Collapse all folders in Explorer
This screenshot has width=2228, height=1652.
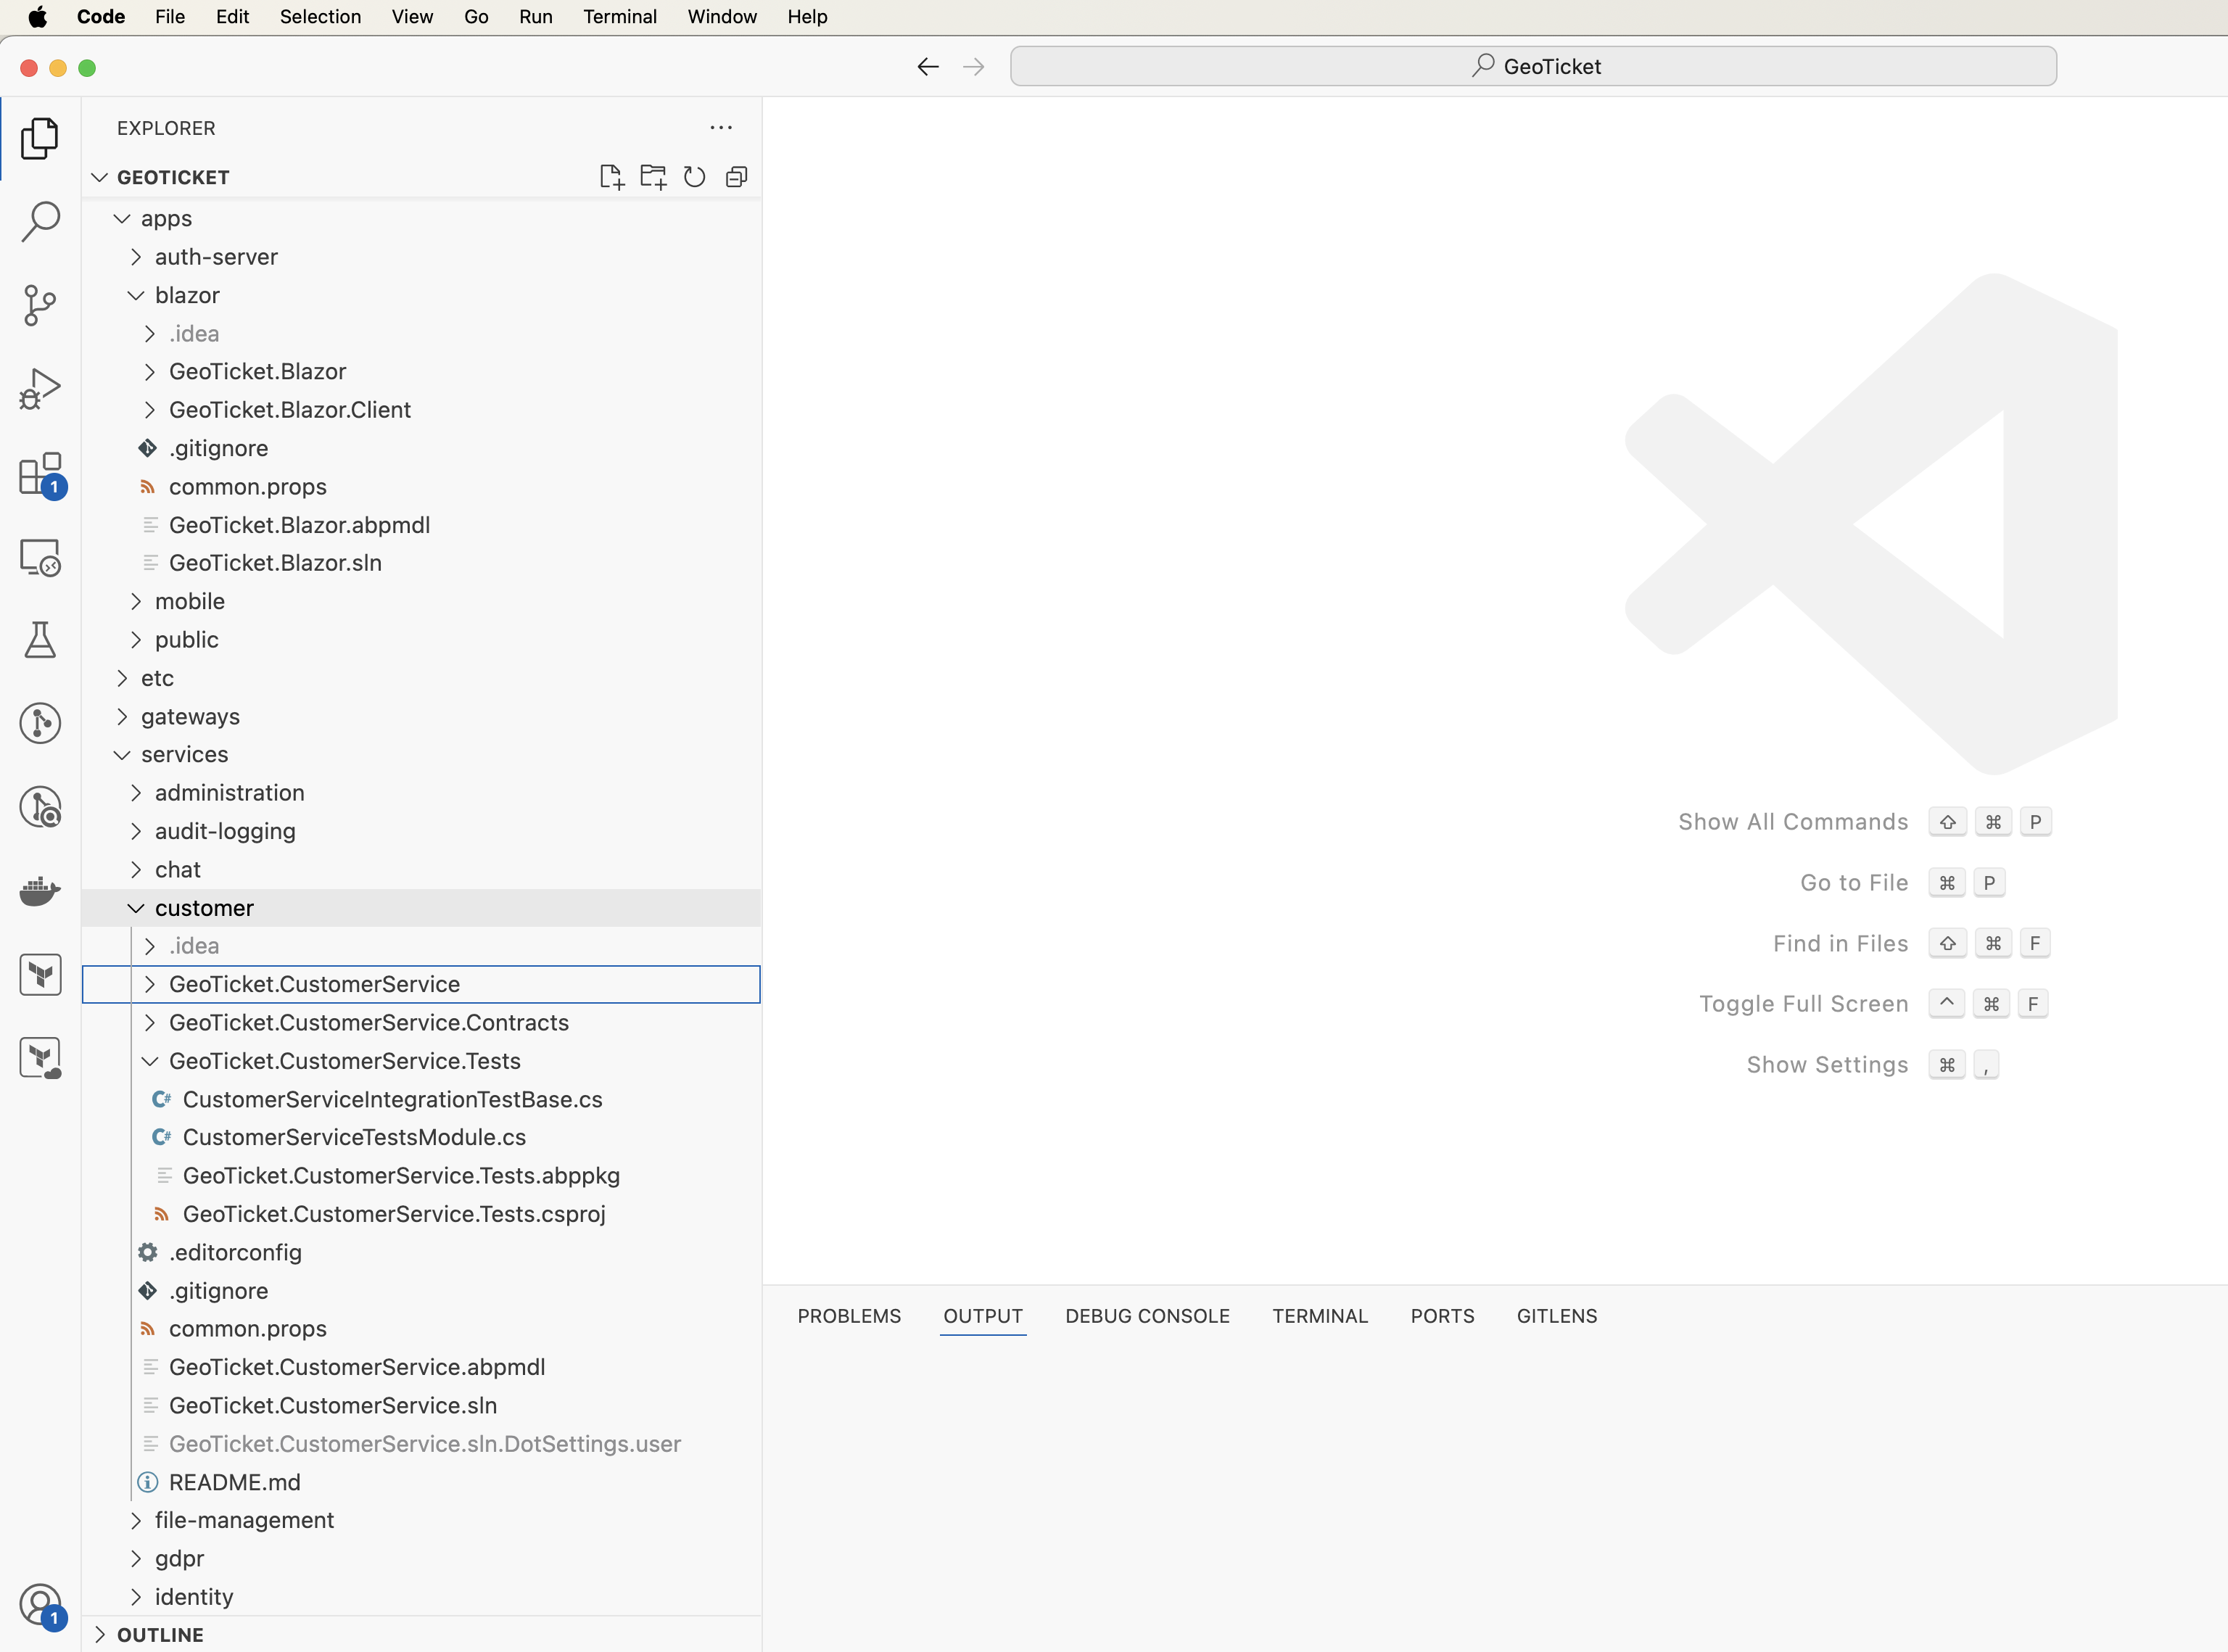pyautogui.click(x=737, y=177)
